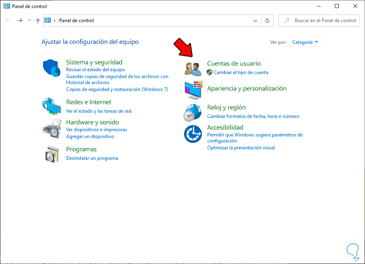This screenshot has height=264, width=365.
Task: Open the Hardware y sonido printer icon
Action: click(x=52, y=129)
